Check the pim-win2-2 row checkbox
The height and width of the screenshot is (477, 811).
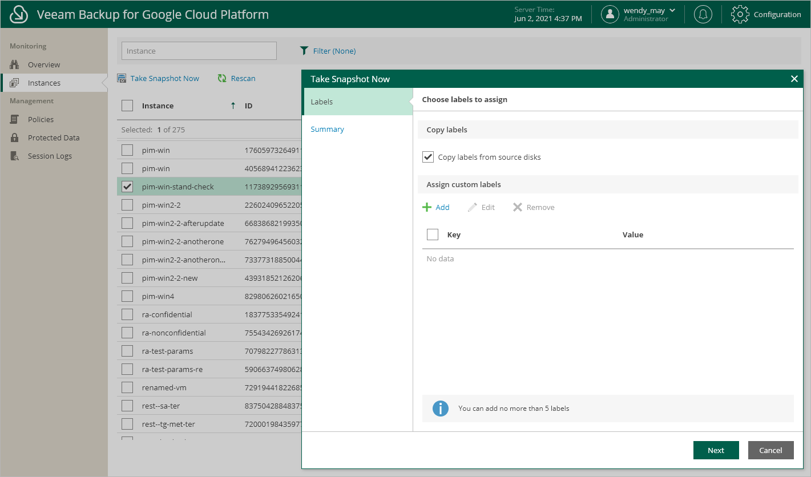(x=127, y=205)
